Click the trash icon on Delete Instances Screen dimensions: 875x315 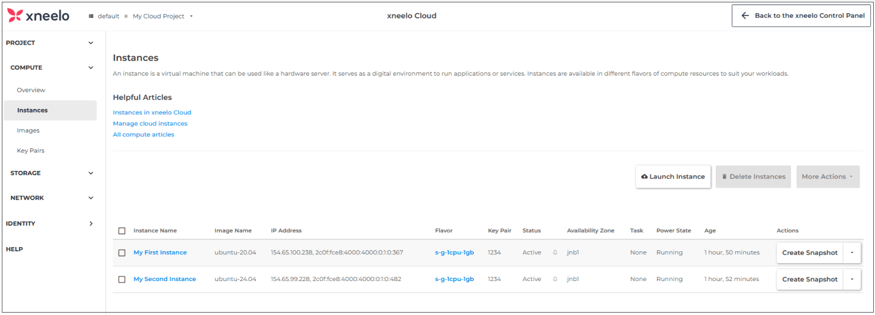click(x=725, y=177)
